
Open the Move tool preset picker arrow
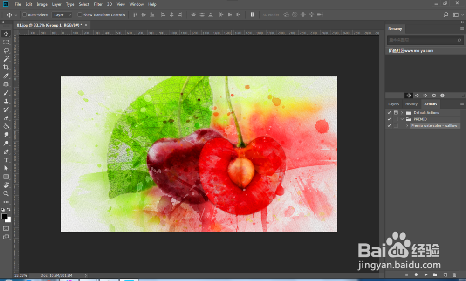tap(16, 15)
